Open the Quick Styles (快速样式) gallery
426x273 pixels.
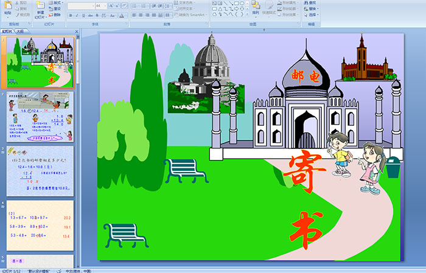(269, 7)
